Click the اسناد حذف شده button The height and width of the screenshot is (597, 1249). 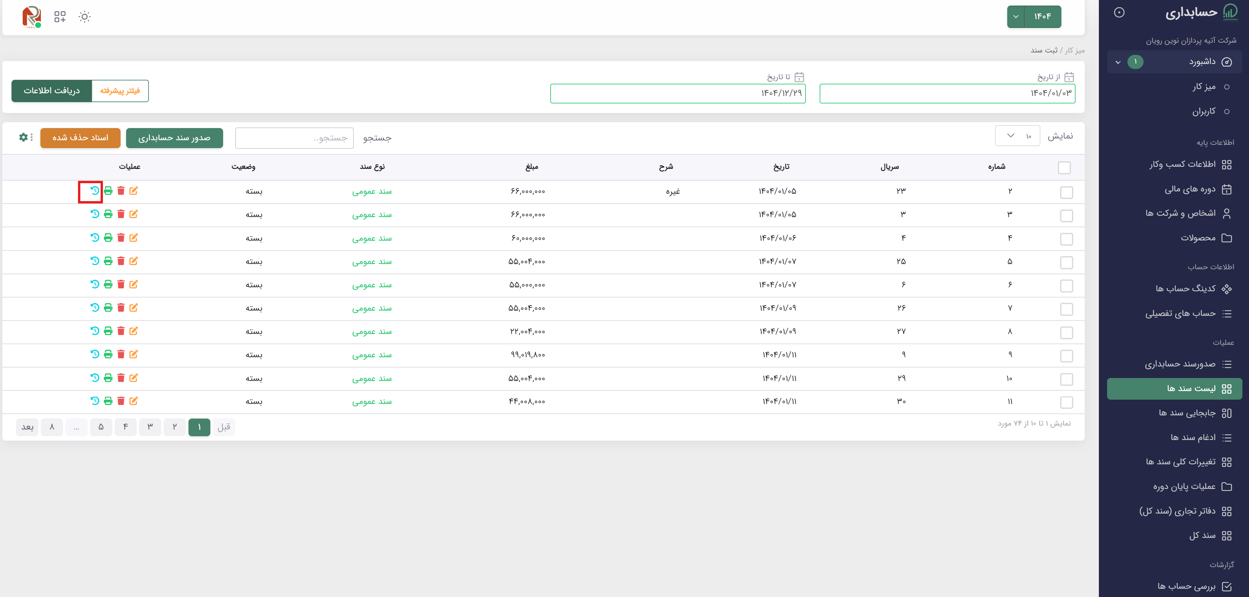click(80, 138)
